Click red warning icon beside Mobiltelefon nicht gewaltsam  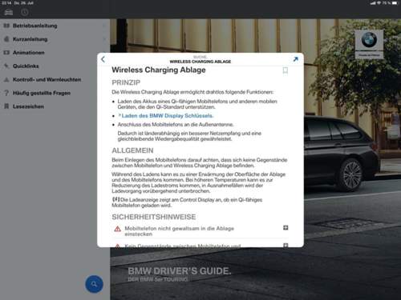coord(118,229)
